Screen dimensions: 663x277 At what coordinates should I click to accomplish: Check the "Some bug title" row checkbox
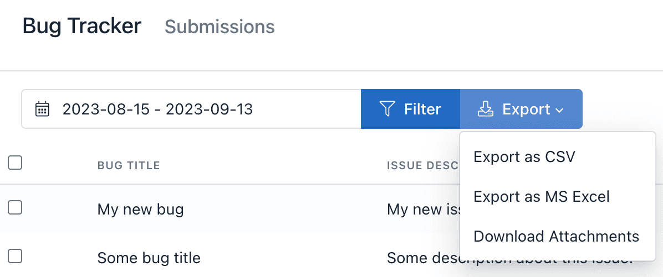pyautogui.click(x=15, y=255)
